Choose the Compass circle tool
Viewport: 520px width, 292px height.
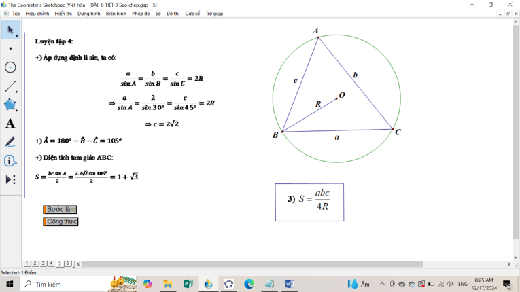coord(10,67)
